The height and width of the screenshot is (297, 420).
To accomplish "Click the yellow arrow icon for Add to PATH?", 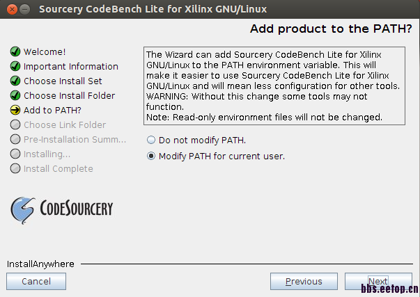I will pos(15,111).
